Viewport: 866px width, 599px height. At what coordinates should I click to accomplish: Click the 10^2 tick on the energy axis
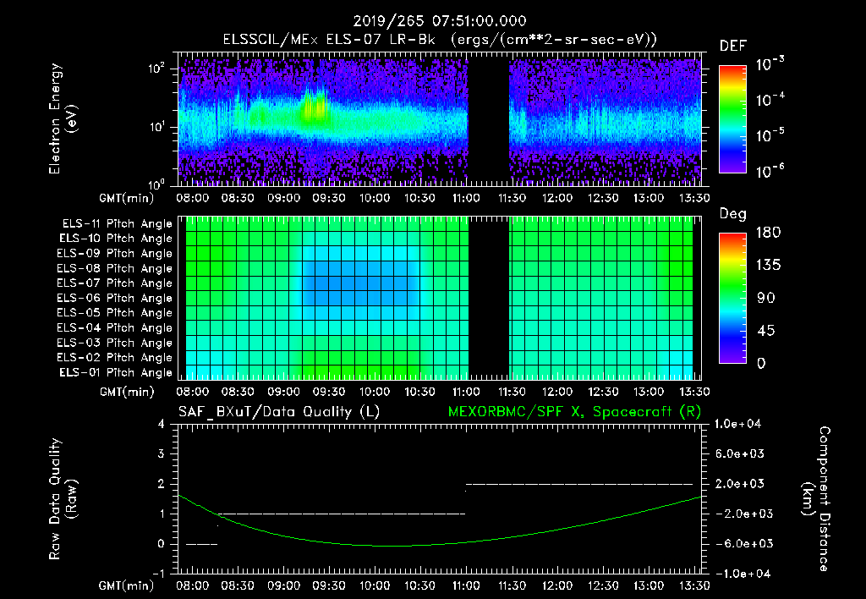coord(156,68)
